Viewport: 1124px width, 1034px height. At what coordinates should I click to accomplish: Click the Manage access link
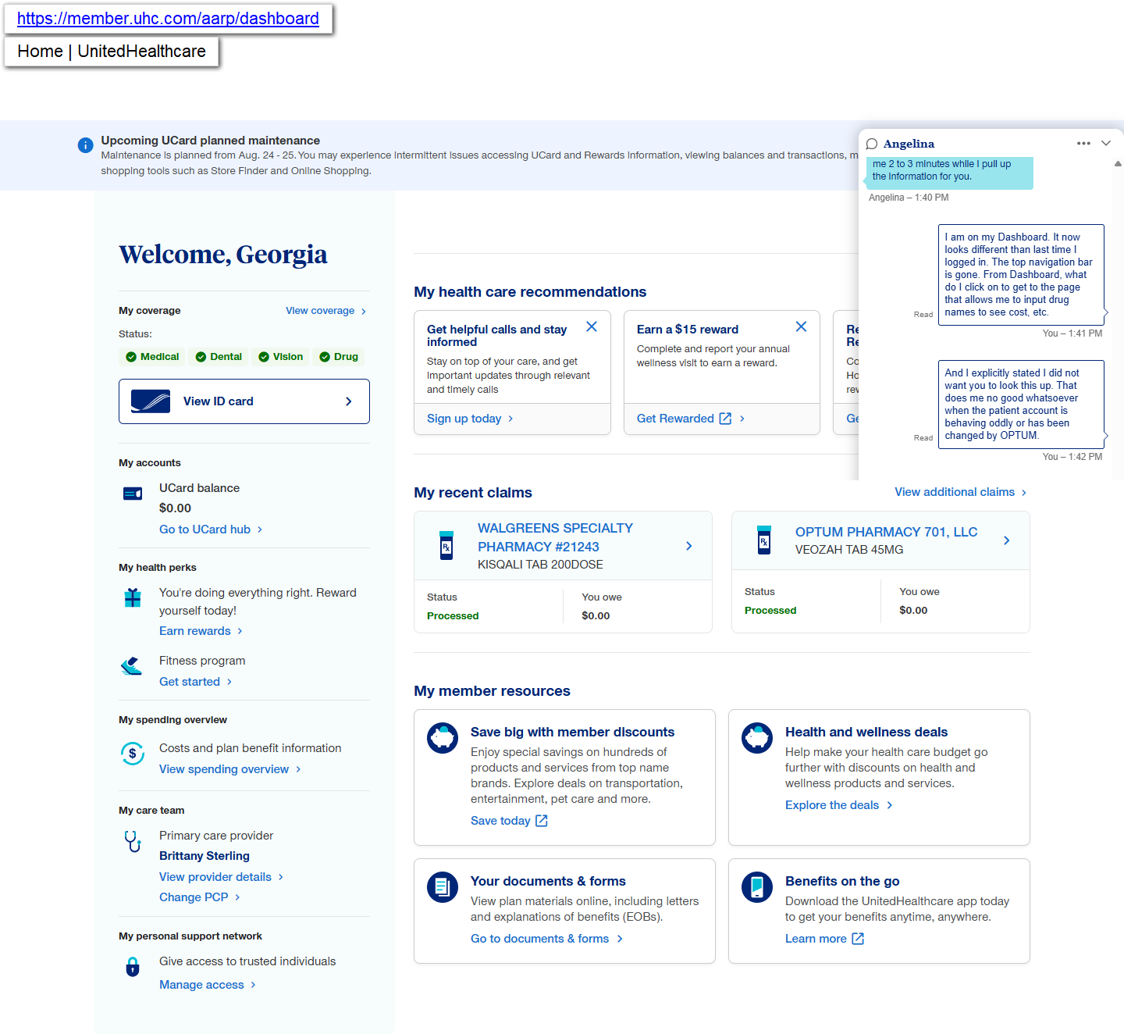click(x=208, y=985)
